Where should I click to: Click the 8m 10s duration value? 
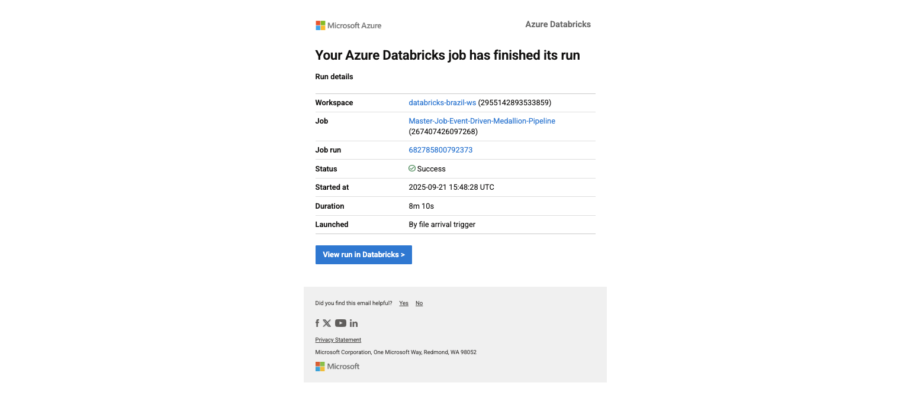421,206
